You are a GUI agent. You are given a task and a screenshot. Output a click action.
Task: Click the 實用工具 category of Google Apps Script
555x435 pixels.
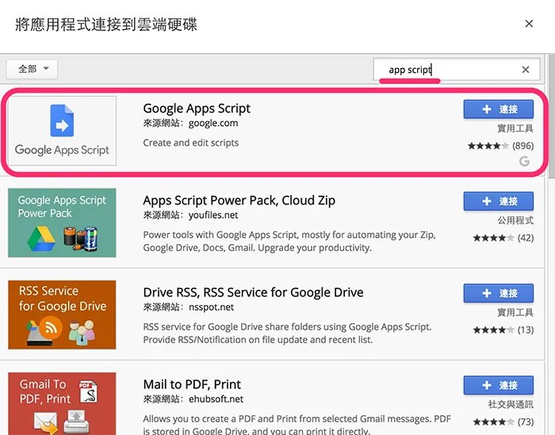coord(515,128)
